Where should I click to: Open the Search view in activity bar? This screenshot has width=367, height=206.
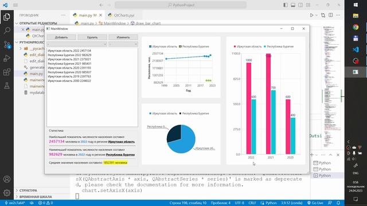(7, 30)
